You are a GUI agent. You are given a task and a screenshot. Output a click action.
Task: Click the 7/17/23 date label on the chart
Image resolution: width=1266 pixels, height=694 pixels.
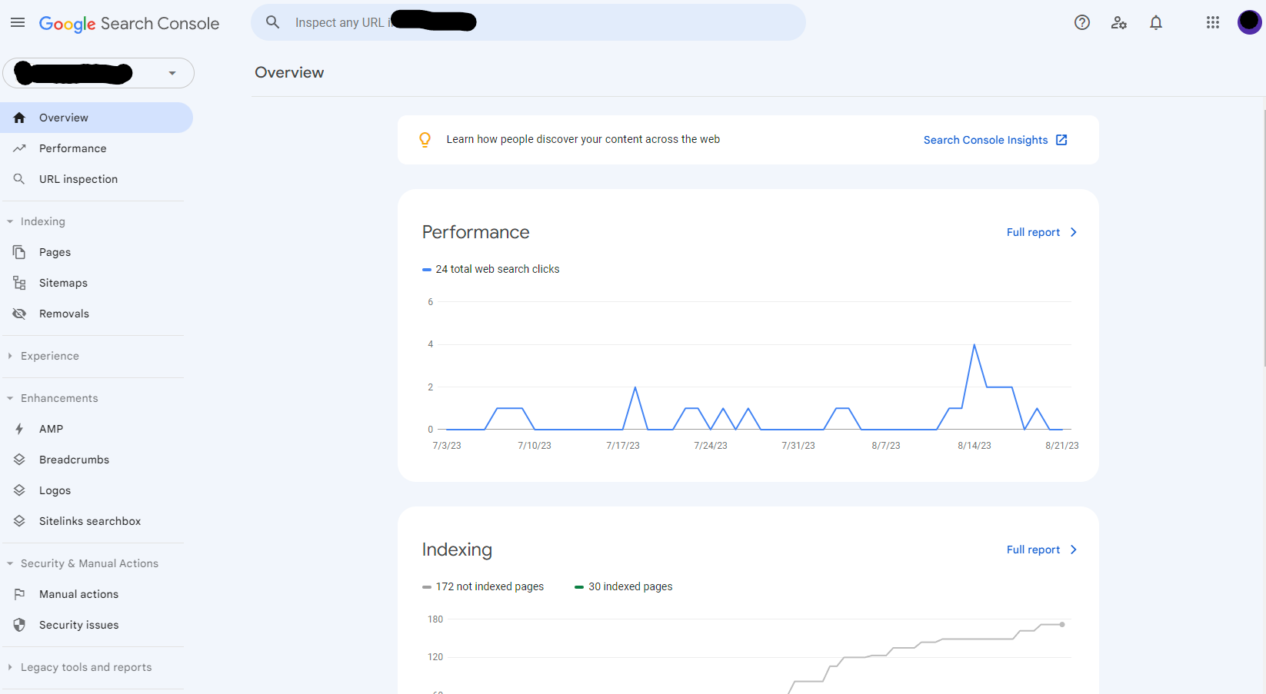(623, 446)
